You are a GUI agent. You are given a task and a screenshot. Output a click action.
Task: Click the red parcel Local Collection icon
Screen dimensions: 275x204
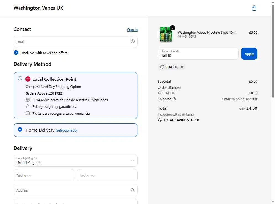(x=28, y=79)
